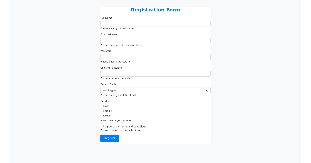Click the terms agreement label text
The height and width of the screenshot is (163, 311).
tap(125, 126)
